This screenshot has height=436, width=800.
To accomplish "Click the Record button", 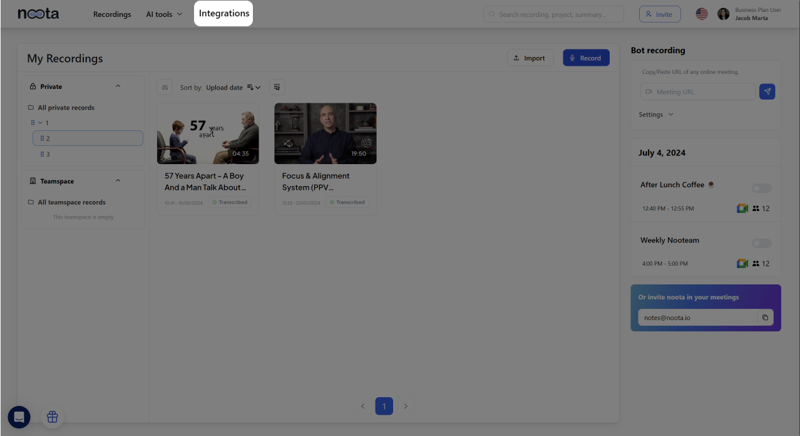I will click(585, 58).
